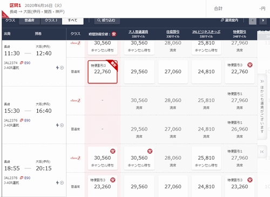The height and width of the screenshot is (197, 270).
Task: Click the lightning bolt icon for JAL2374
Action: [x=57, y=67]
